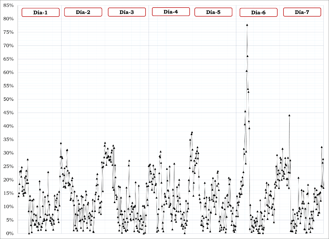Viewport: 329px width, 239px height.
Task: Select the Día-2 label box
Action: click(x=83, y=12)
